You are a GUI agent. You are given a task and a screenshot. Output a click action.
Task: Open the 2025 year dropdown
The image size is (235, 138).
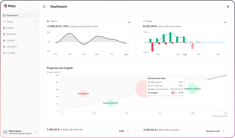click(124, 131)
